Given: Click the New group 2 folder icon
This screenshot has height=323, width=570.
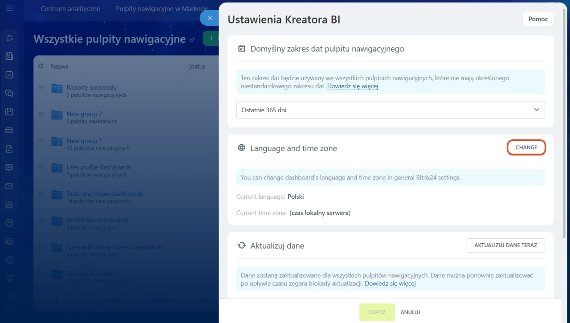Looking at the screenshot, I should (57, 115).
